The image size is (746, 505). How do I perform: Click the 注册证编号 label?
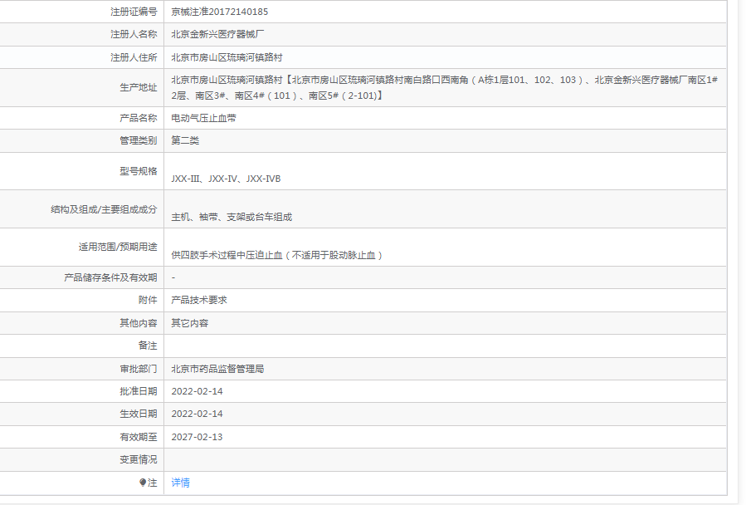[x=134, y=12]
